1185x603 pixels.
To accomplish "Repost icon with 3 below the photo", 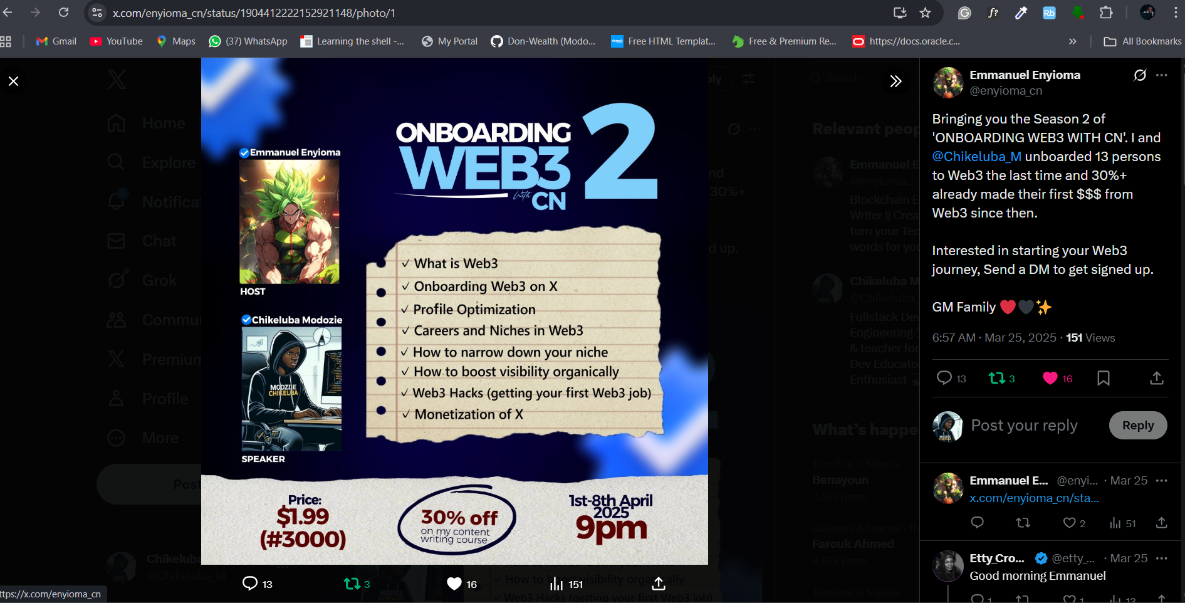I will click(357, 584).
